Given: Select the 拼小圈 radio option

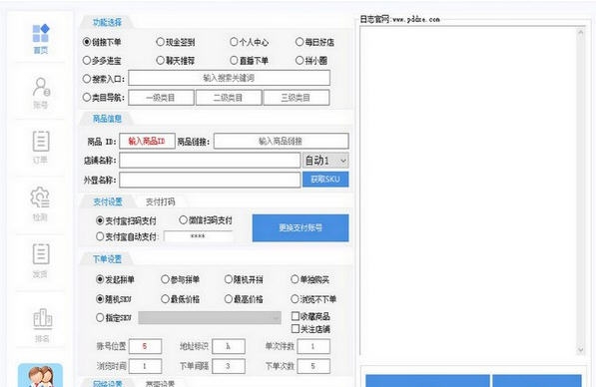Looking at the screenshot, I should pos(311,61).
